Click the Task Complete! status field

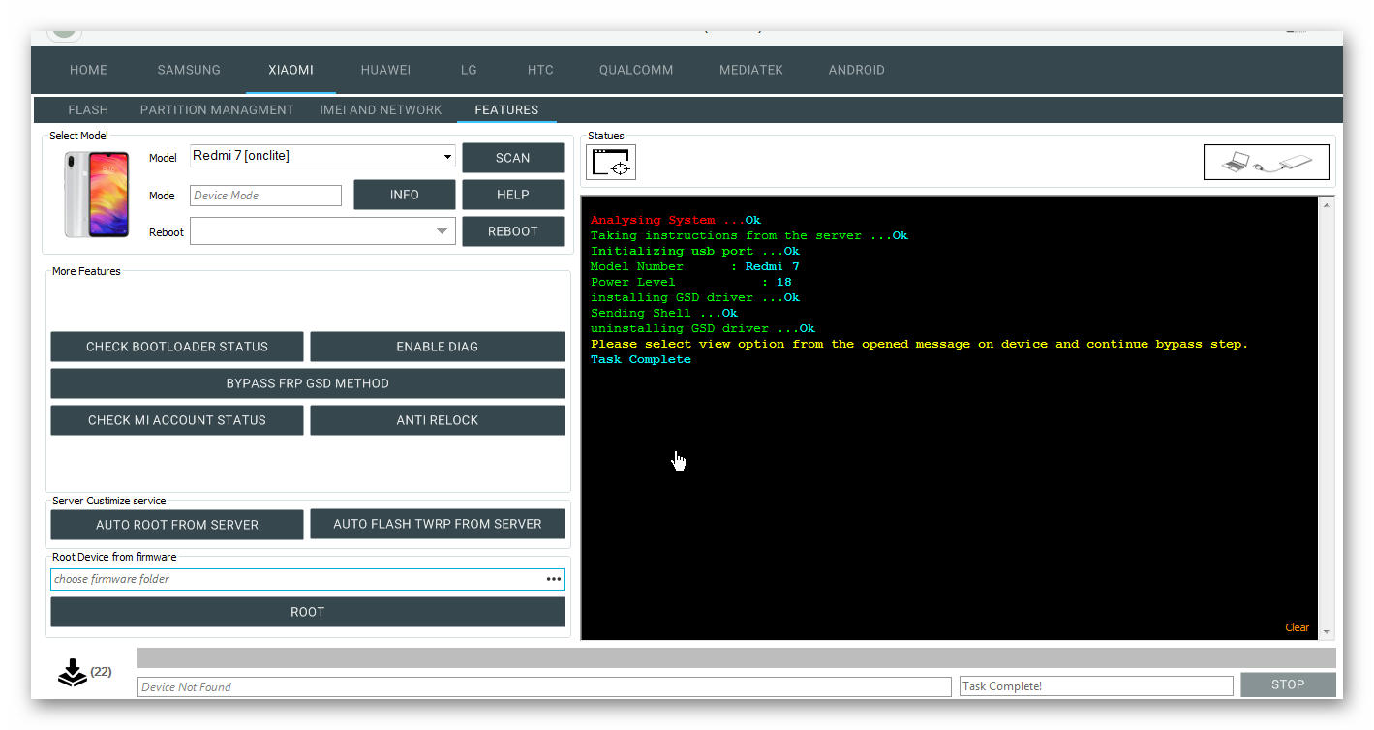click(1096, 686)
